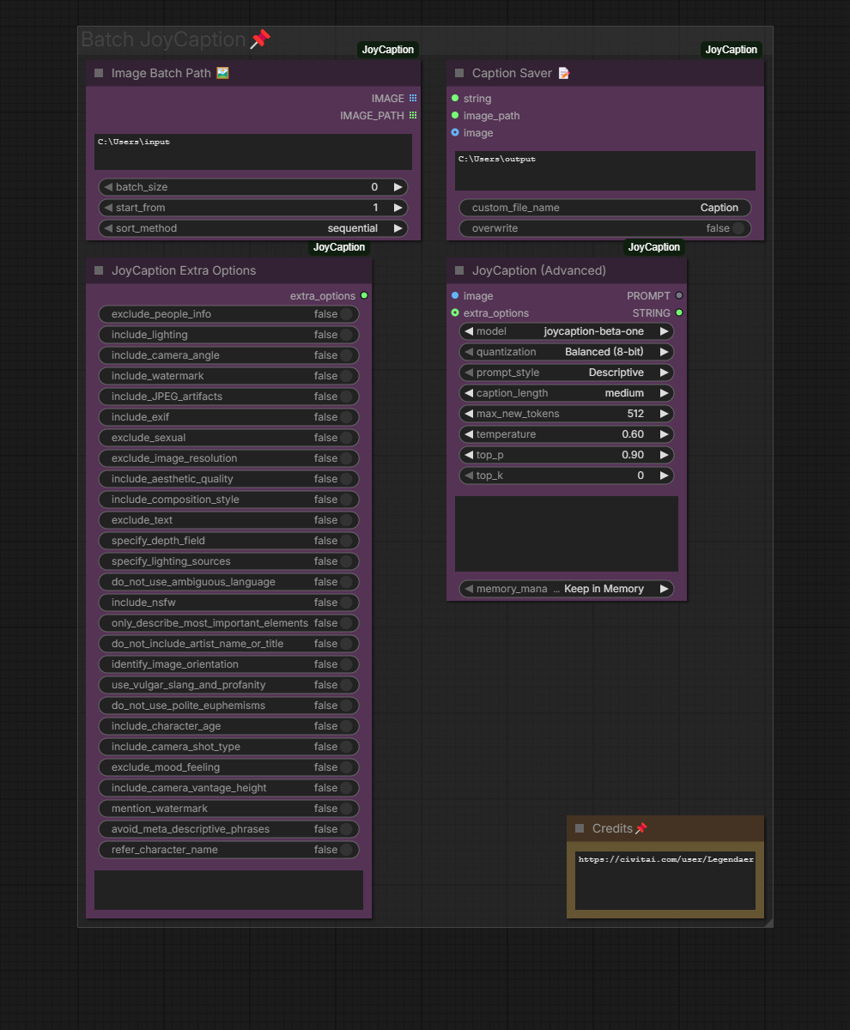850x1030 pixels.
Task: Click the IMAGE_PATH output connector
Action: tap(413, 116)
